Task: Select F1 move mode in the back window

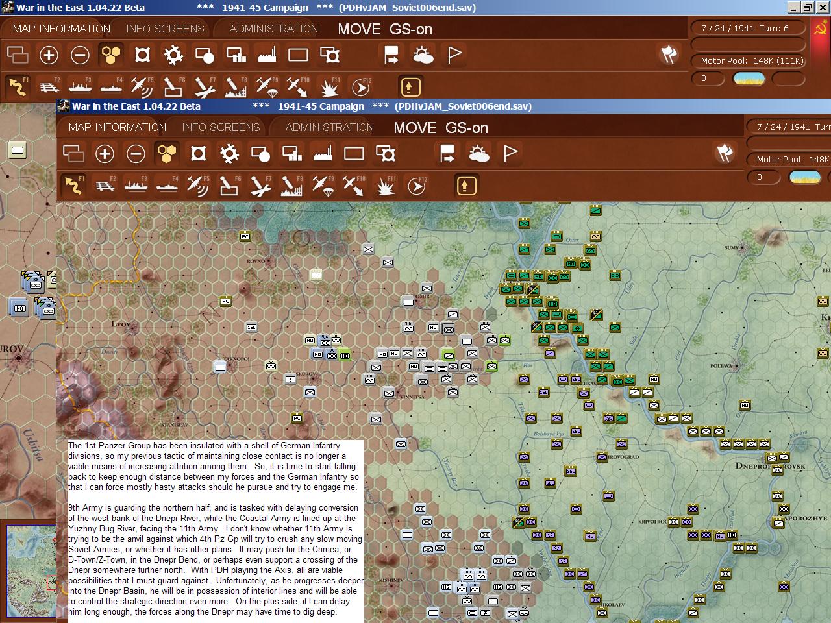Action: pos(18,86)
